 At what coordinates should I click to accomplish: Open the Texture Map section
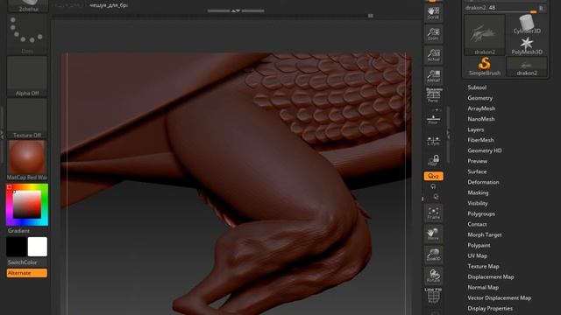tap(483, 266)
